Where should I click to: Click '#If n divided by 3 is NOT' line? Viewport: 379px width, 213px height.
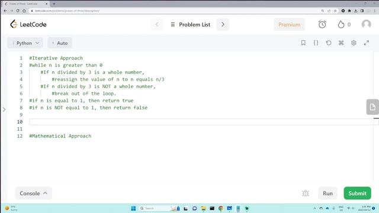[x=98, y=86]
